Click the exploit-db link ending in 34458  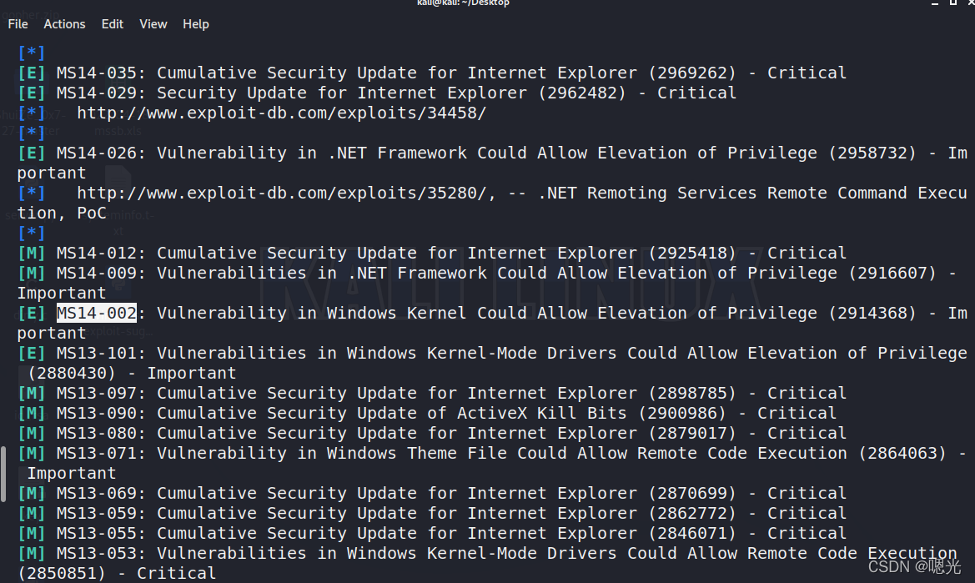click(x=281, y=113)
